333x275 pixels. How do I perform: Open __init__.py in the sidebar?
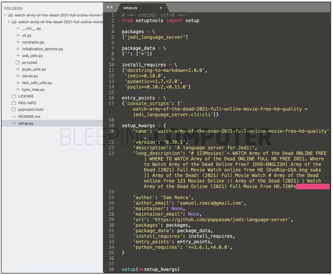coord(31,29)
